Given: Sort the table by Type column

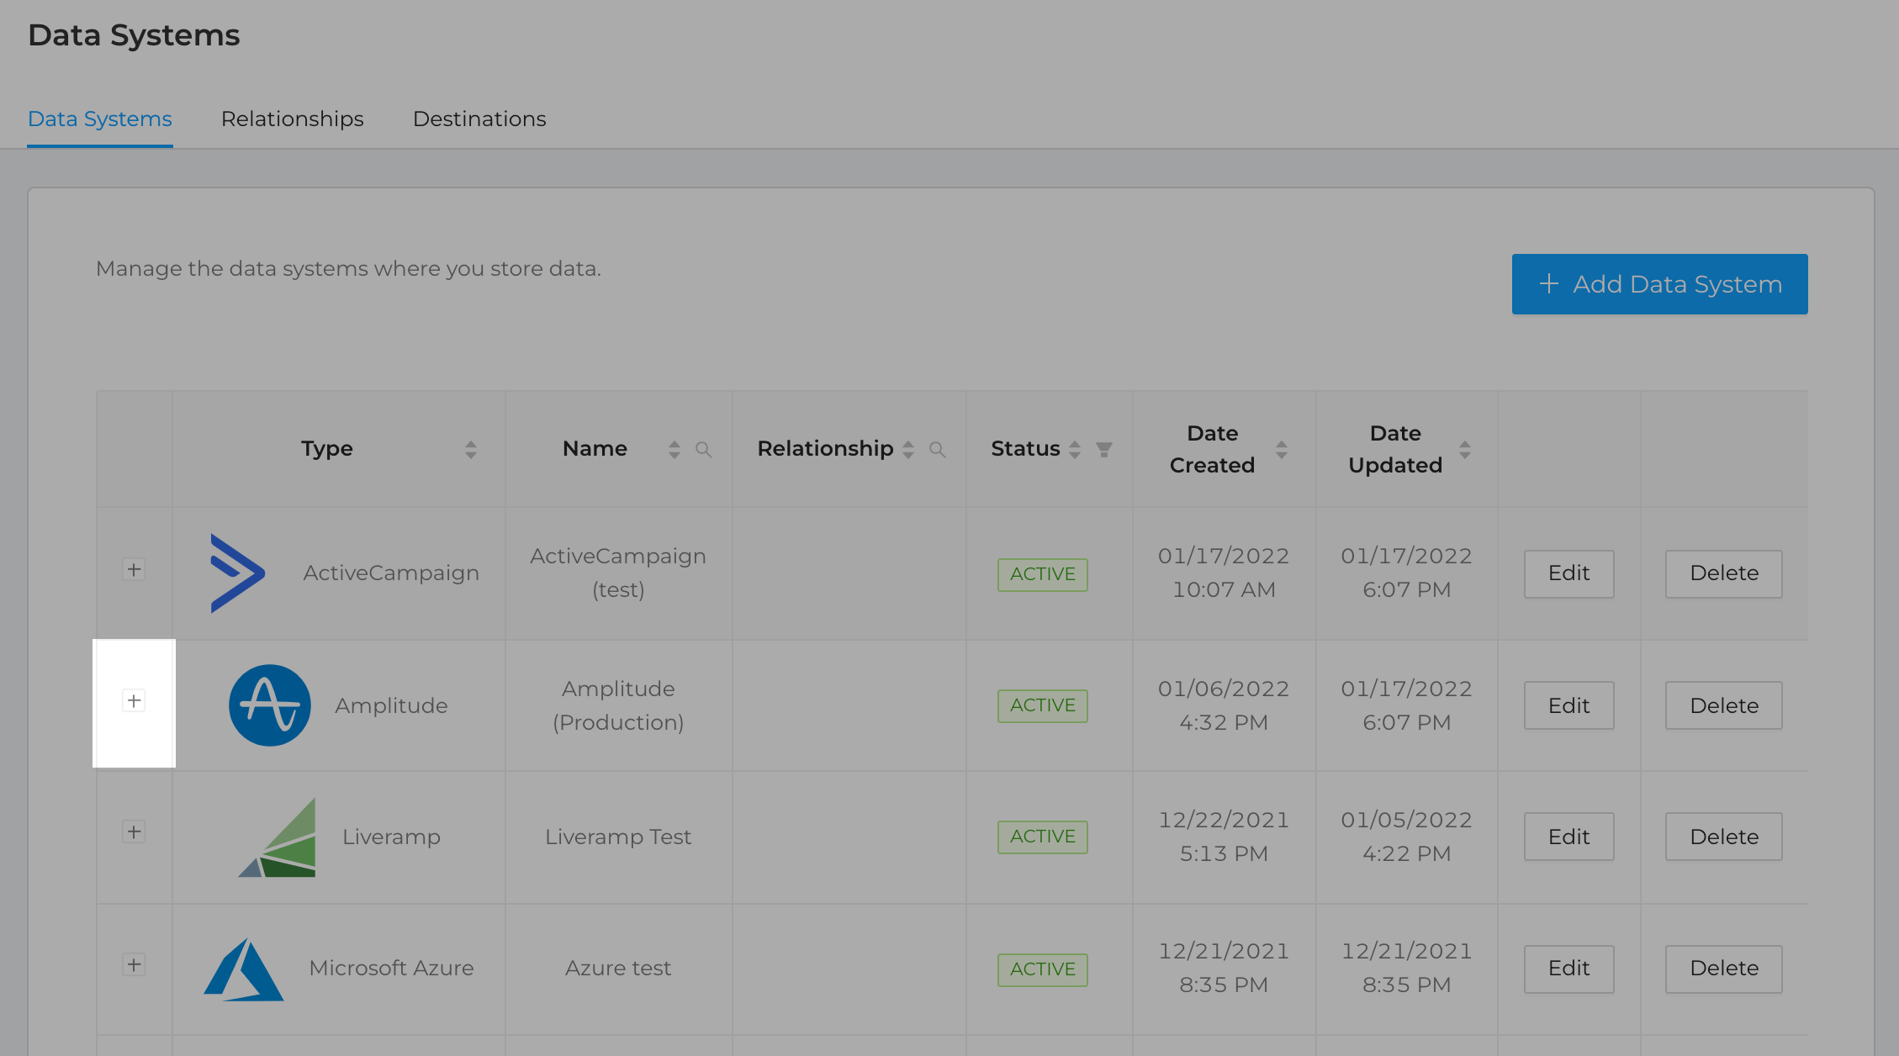Looking at the screenshot, I should pos(471,450).
